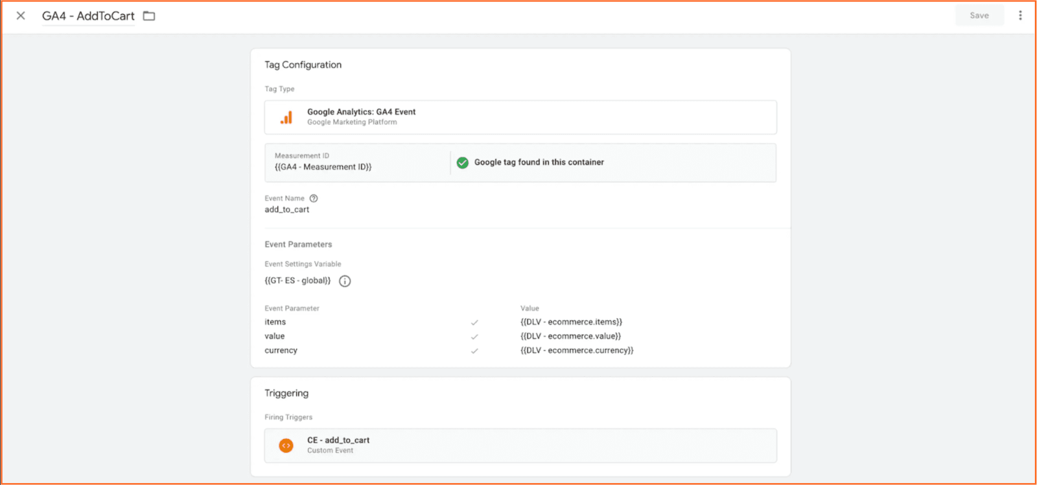Click the items event parameter name
Image resolution: width=1037 pixels, height=485 pixels.
(x=275, y=322)
